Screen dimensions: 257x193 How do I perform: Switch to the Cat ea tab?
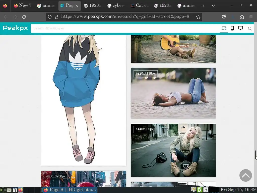(x=140, y=6)
